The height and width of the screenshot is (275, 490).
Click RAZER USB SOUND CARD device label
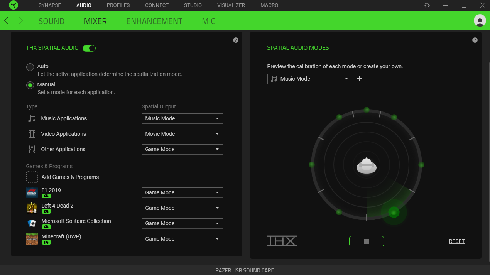[x=245, y=270]
